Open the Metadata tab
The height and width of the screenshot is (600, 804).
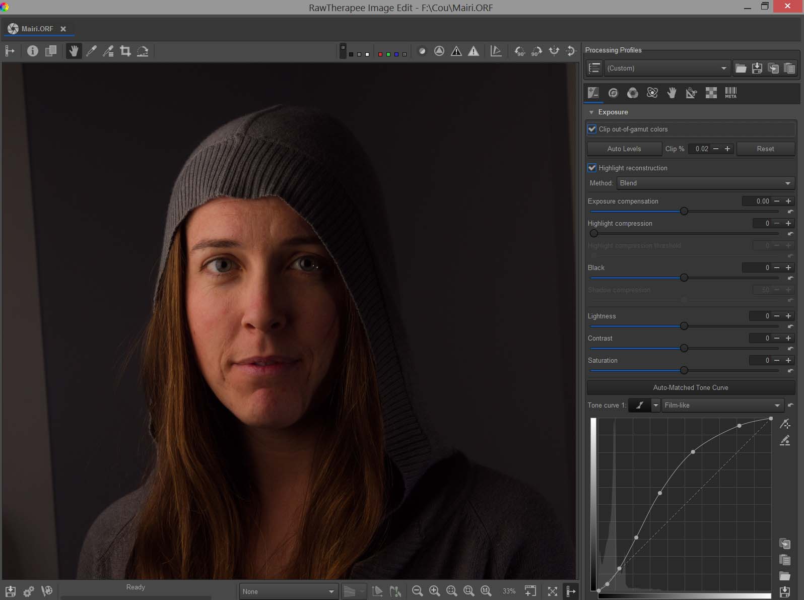730,93
